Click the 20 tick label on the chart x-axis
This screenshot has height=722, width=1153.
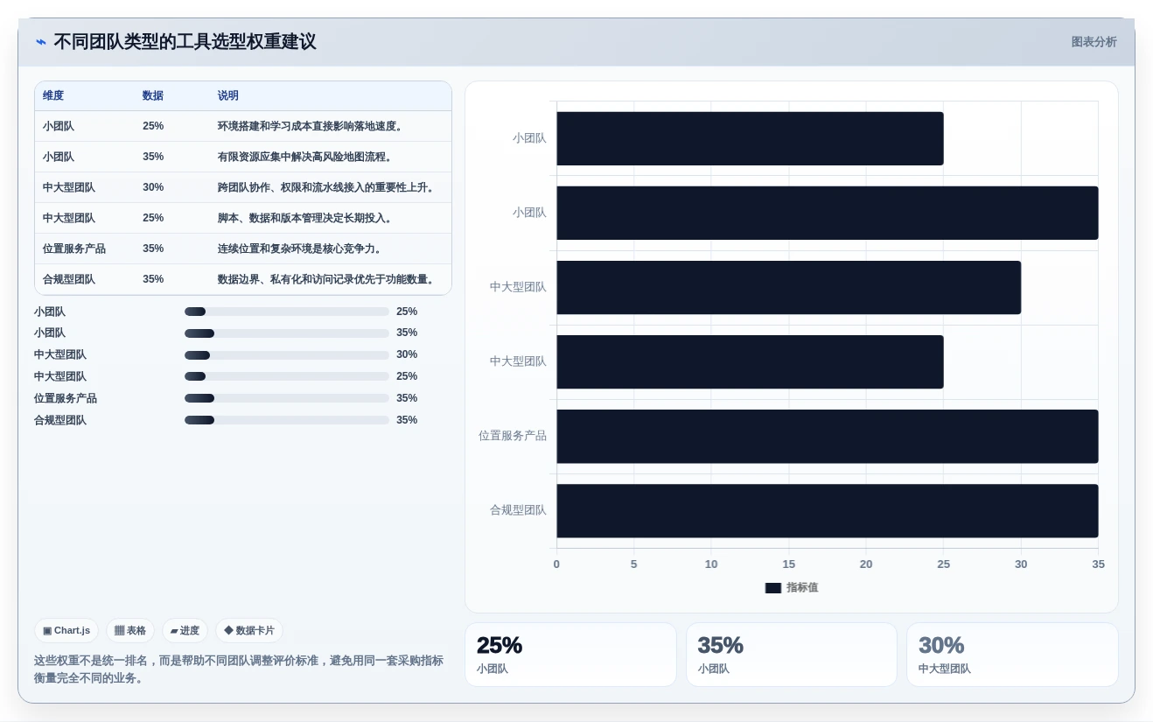[866, 564]
